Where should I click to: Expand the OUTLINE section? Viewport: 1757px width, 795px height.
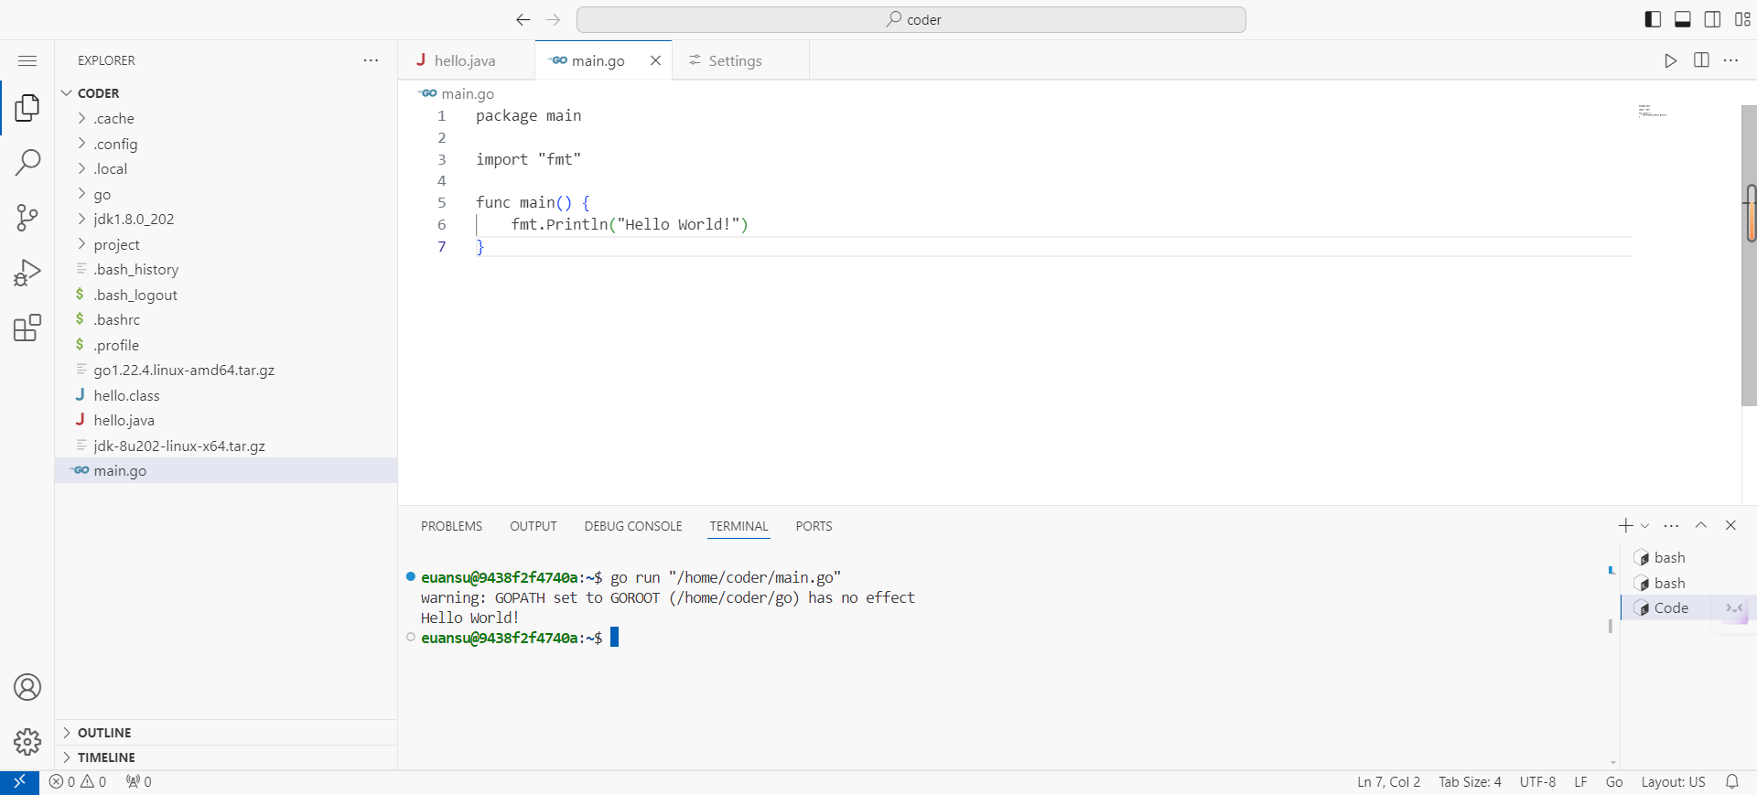104,733
